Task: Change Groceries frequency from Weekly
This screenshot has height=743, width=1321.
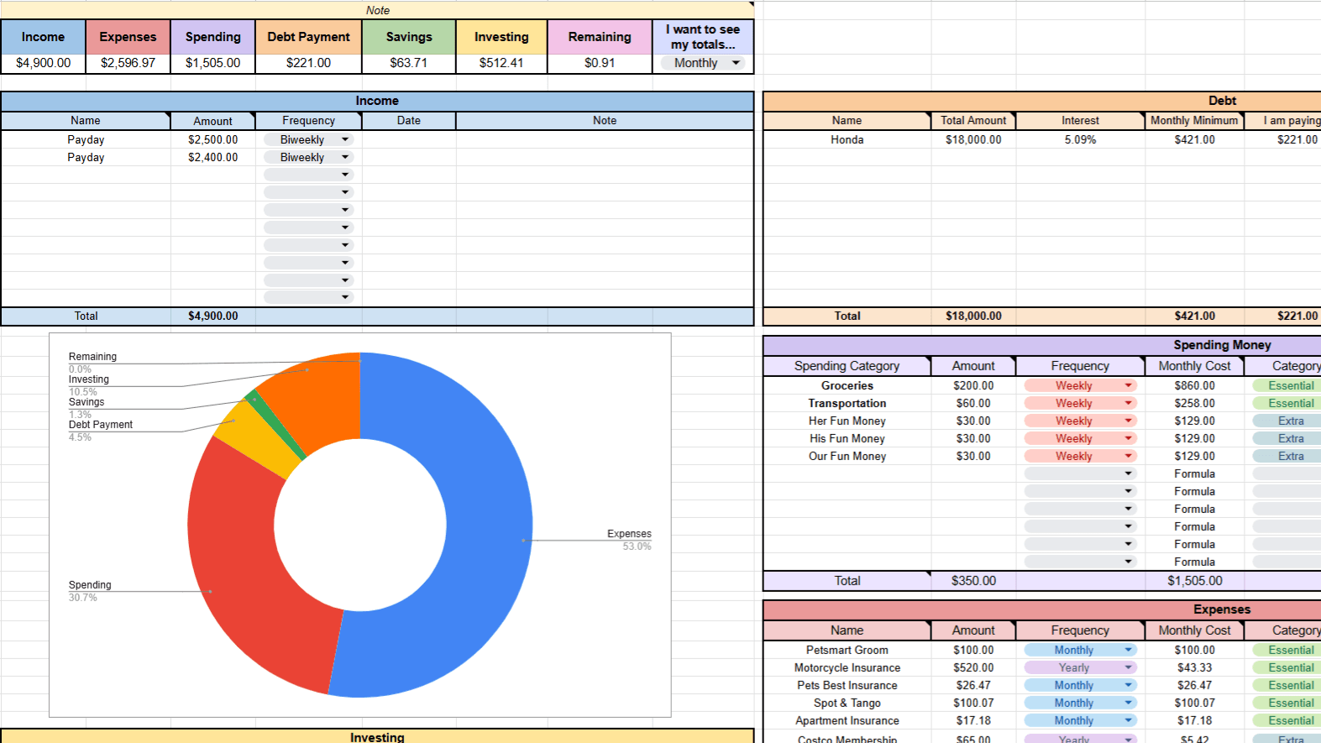Action: tap(1080, 386)
